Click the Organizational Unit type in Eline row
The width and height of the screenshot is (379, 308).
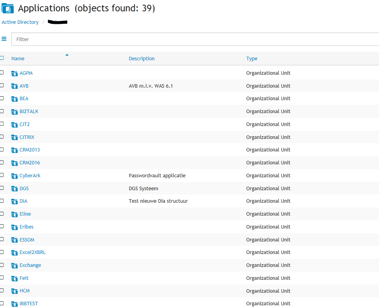pos(268,214)
